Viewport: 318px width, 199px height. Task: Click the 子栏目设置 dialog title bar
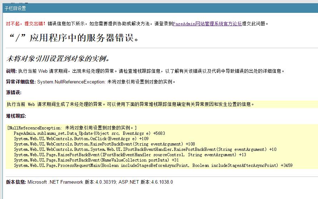[15, 8]
